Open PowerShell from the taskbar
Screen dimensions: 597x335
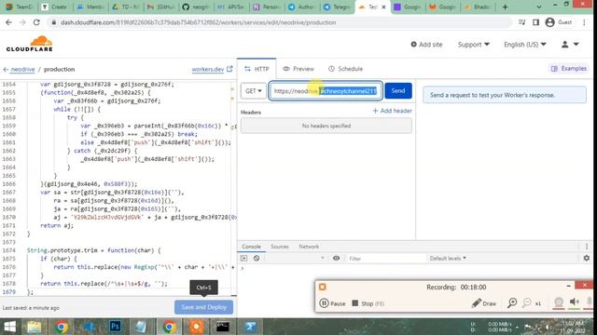click(250, 327)
